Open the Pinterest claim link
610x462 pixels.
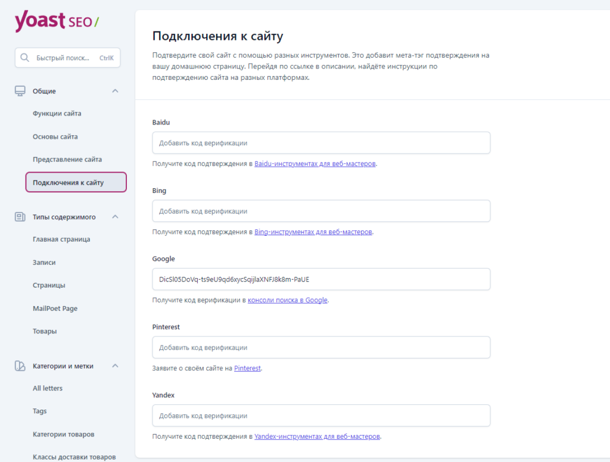(247, 369)
